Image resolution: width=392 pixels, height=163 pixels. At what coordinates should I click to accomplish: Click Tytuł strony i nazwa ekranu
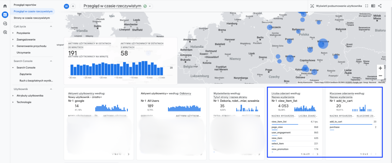coord(230,97)
